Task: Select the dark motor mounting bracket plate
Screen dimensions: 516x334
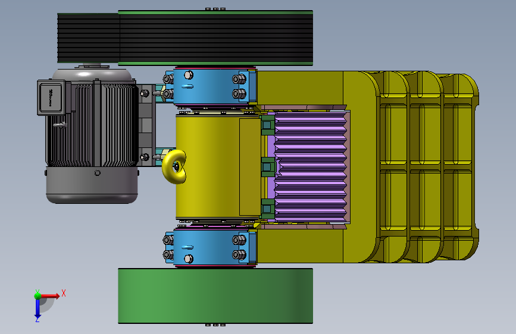Action: [146, 125]
